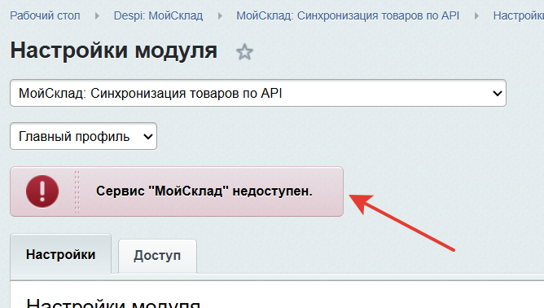Open the Главный профиль profile dropdown

click(84, 136)
